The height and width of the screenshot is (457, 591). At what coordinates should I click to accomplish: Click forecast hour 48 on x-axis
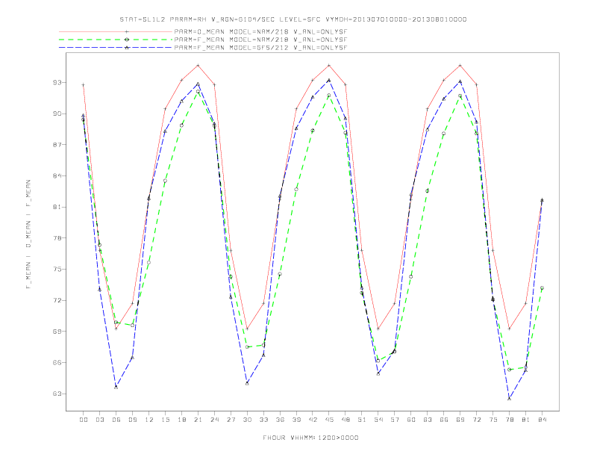[345, 420]
